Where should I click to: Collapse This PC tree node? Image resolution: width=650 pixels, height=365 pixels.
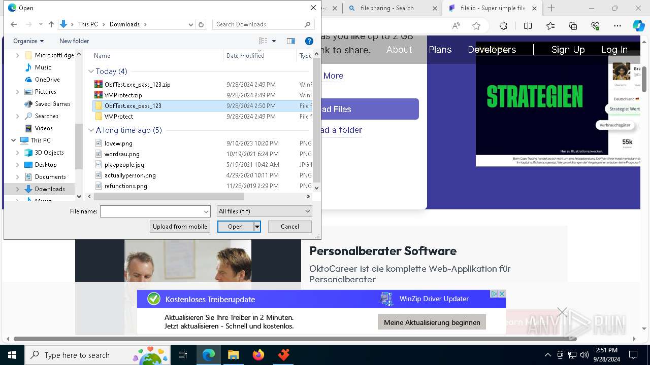click(13, 140)
